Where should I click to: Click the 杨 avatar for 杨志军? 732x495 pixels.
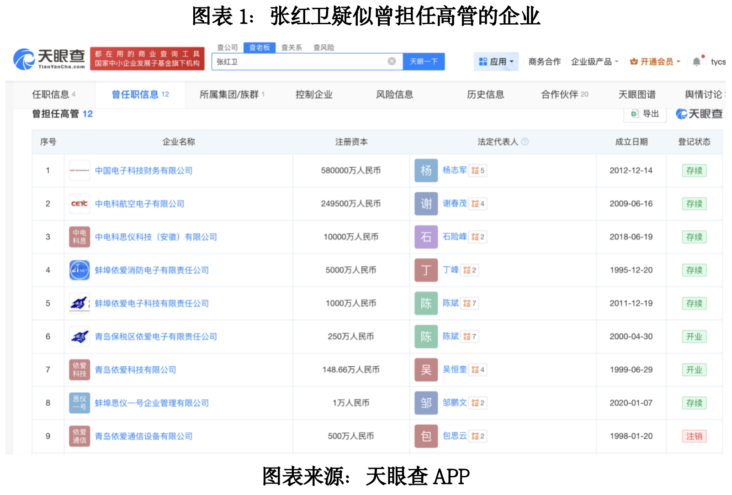426,171
